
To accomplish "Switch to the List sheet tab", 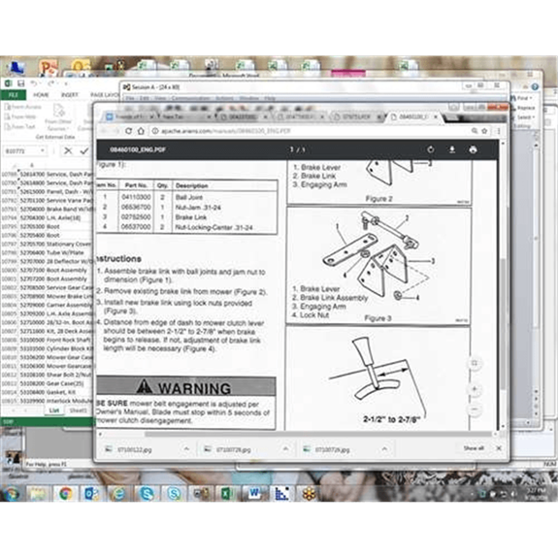I will click(x=54, y=410).
